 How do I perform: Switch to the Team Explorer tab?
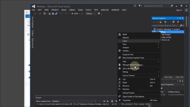pos(169,77)
